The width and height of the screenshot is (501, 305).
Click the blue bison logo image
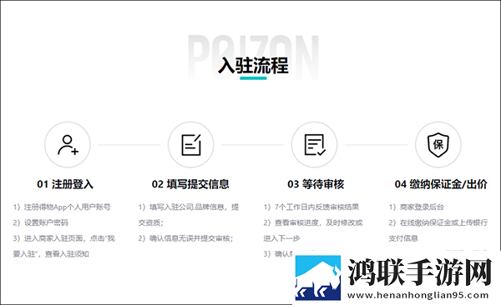[317, 277]
